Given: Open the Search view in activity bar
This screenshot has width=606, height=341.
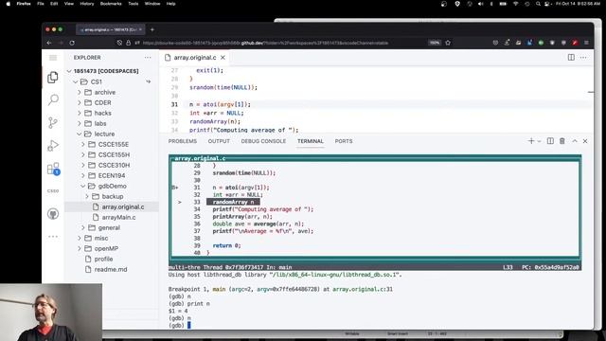Looking at the screenshot, I should point(53,99).
